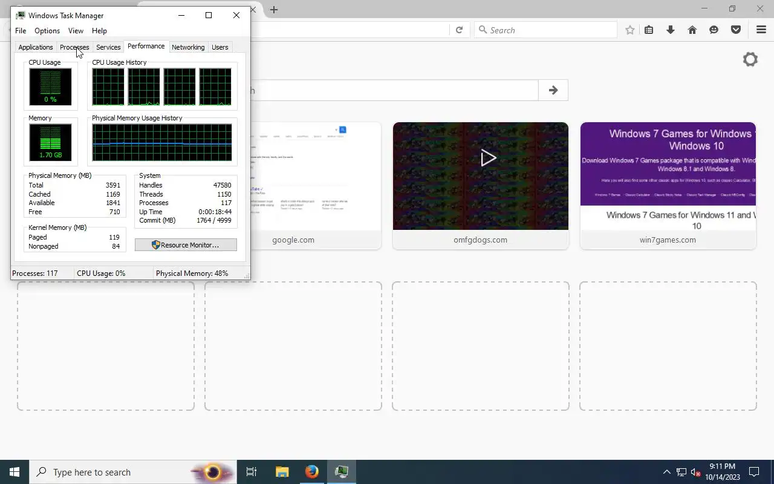Click the CPU Usage: 0% status text
774x484 pixels.
coord(101,273)
